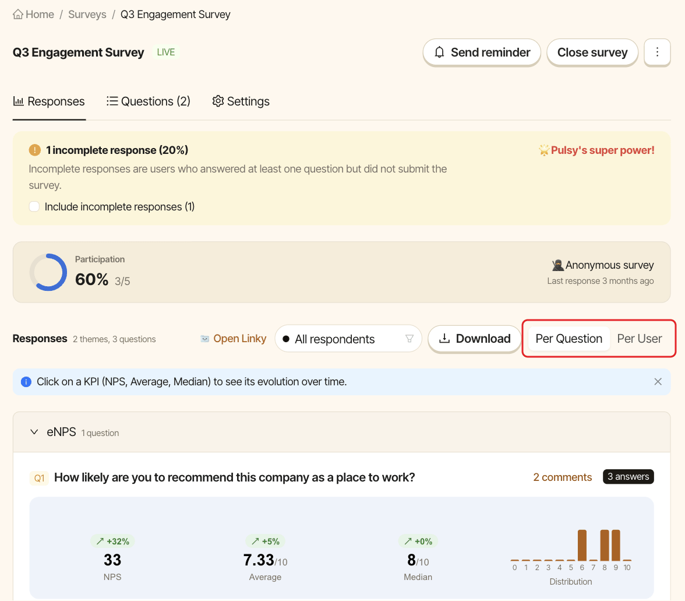Click the Pulsy's super power sparkle icon
Viewport: 685px width, 601px height.
click(x=544, y=150)
